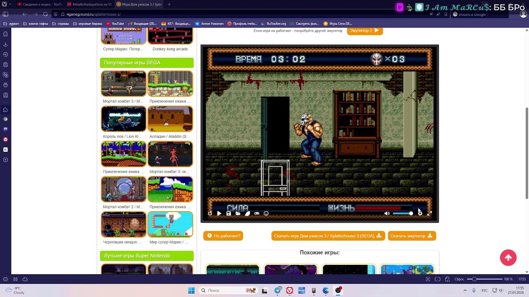Add a web panel with the sidebar plus
The height and width of the screenshot is (297, 529).
[5, 160]
